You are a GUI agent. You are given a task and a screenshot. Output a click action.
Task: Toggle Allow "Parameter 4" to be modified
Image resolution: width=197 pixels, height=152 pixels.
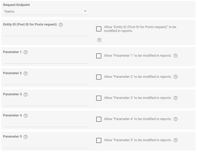pos(99,119)
